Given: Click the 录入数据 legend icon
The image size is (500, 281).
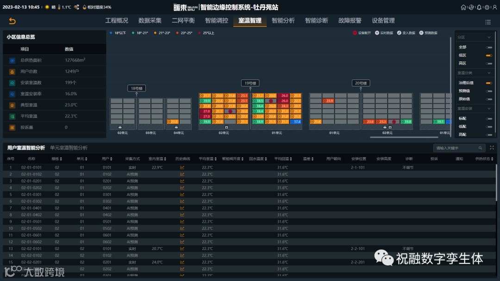Looking at the screenshot, I should tap(399, 33).
